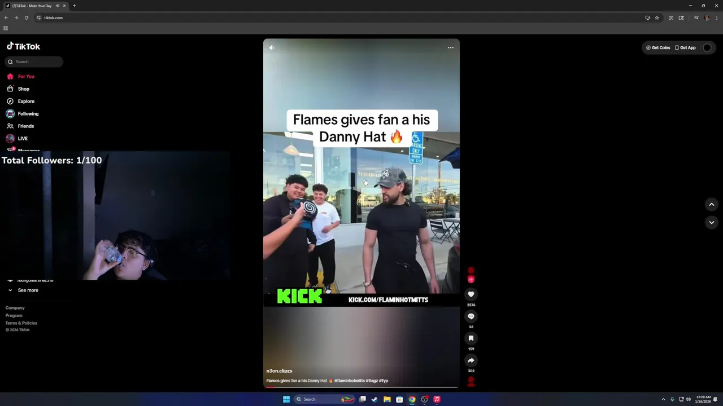The height and width of the screenshot is (406, 723).
Task: Bookmark the video with the favorites icon
Action: [471, 338]
